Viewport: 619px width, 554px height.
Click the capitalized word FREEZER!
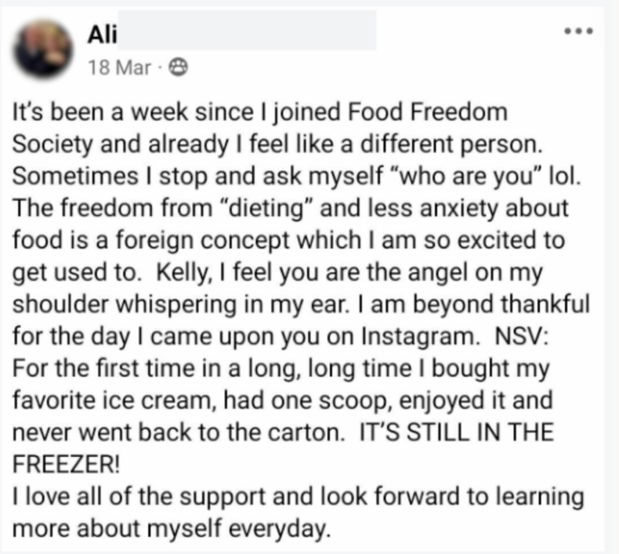(x=66, y=465)
